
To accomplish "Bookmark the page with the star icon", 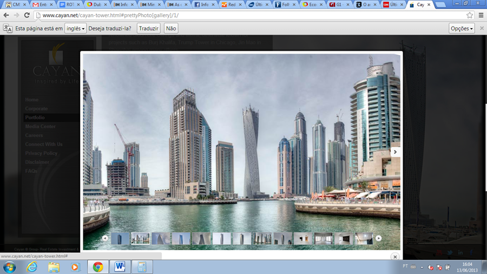I will click(x=469, y=15).
